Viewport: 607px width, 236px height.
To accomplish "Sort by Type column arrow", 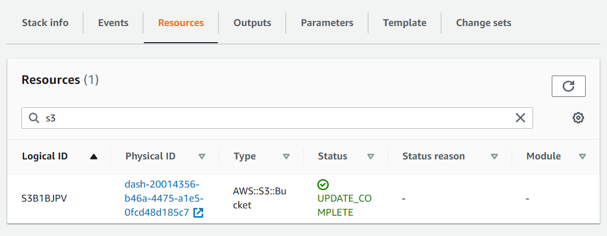I will coord(286,156).
